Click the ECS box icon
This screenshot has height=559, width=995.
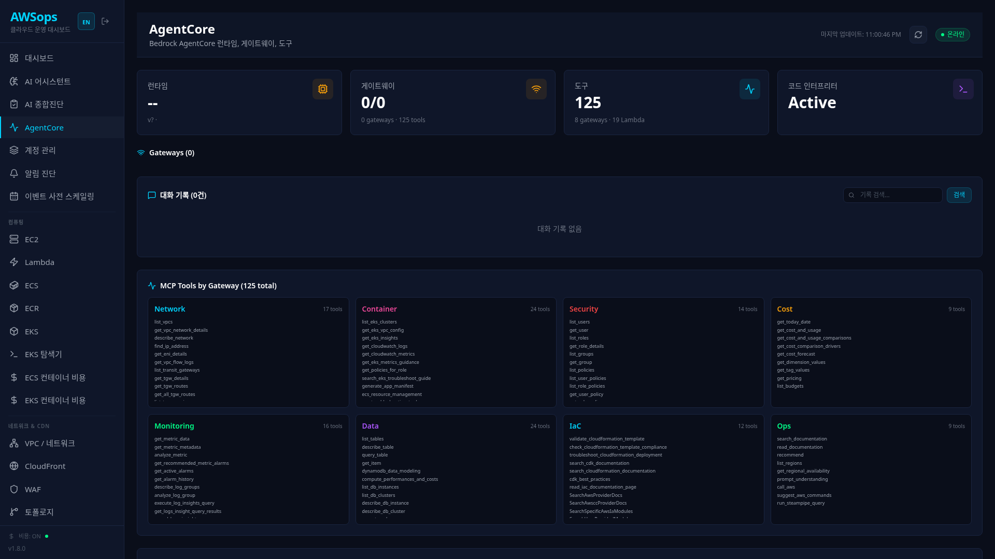(14, 285)
